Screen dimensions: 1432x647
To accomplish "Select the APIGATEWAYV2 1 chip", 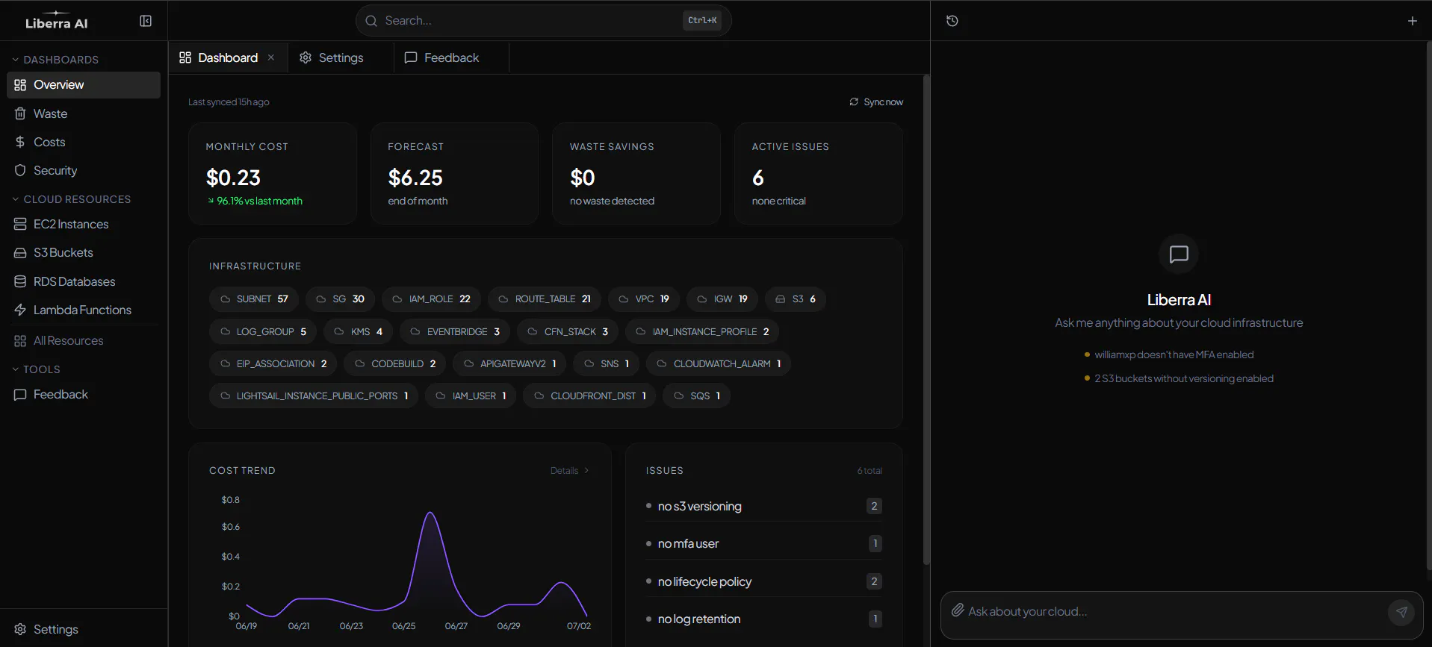I will click(510, 363).
